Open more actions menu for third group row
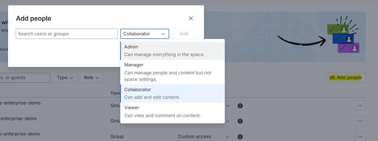 (x=360, y=137)
